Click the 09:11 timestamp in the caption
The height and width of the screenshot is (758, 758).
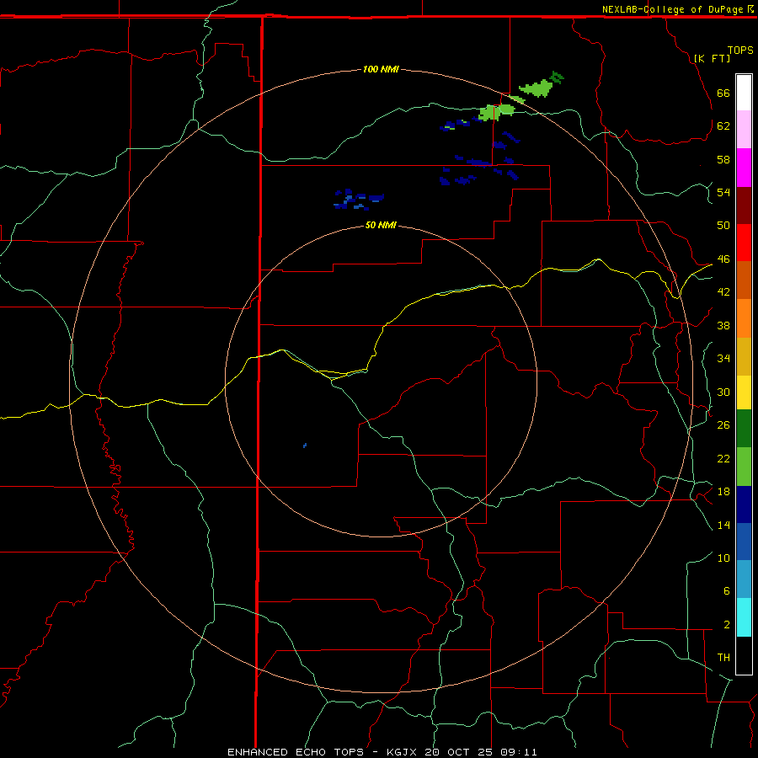518,752
